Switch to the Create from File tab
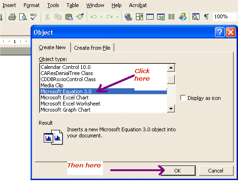Viewport: 238px width, 181px height. (x=92, y=48)
